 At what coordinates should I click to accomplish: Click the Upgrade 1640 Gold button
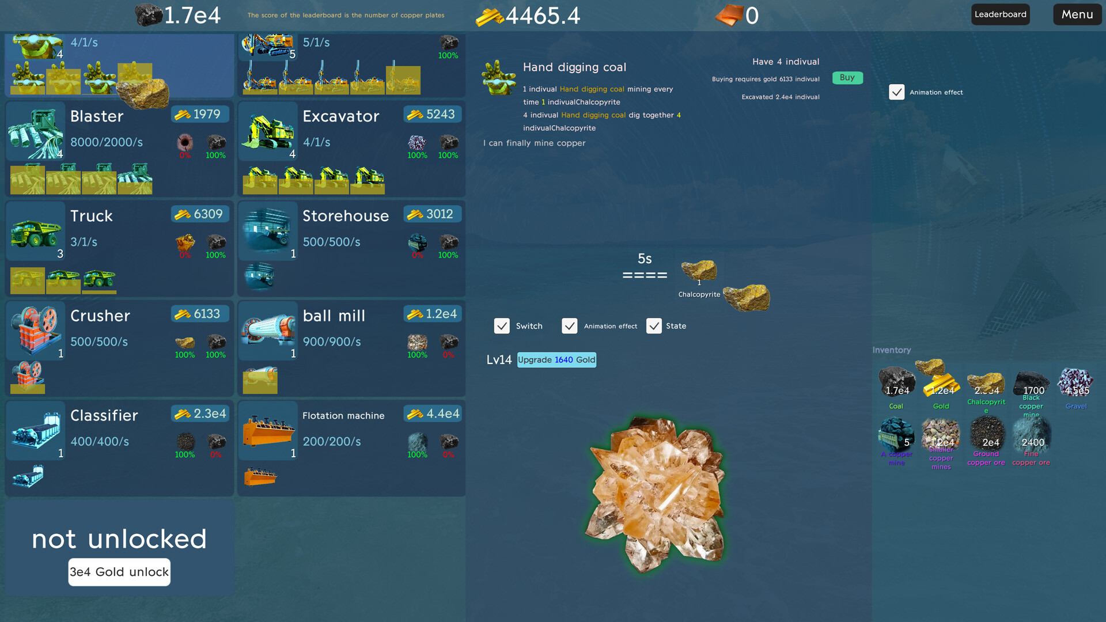(556, 359)
